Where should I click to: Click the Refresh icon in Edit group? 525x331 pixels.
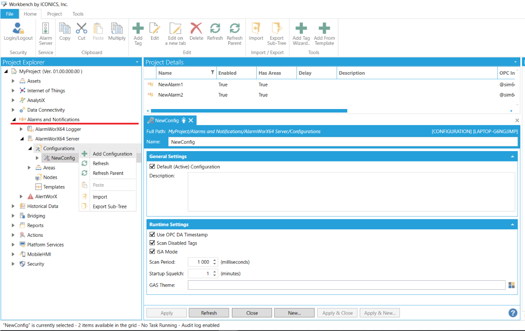coord(215,29)
